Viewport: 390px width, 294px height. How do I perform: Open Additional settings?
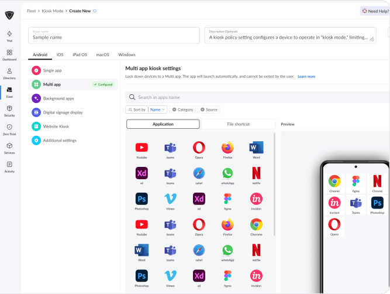73,141
